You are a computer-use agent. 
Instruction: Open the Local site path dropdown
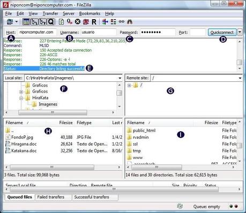click(120, 78)
